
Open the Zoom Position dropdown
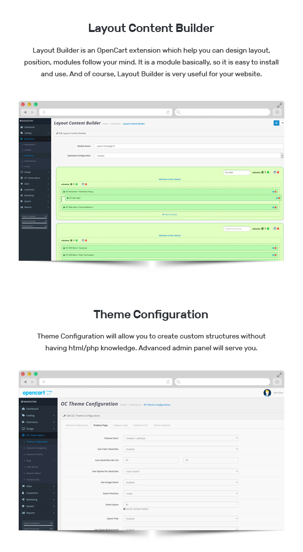(181, 493)
